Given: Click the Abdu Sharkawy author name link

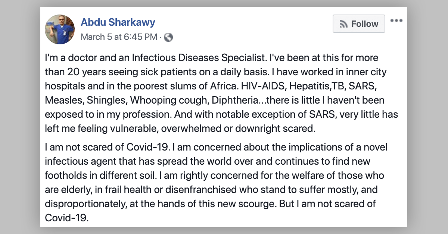Looking at the screenshot, I should point(118,22).
